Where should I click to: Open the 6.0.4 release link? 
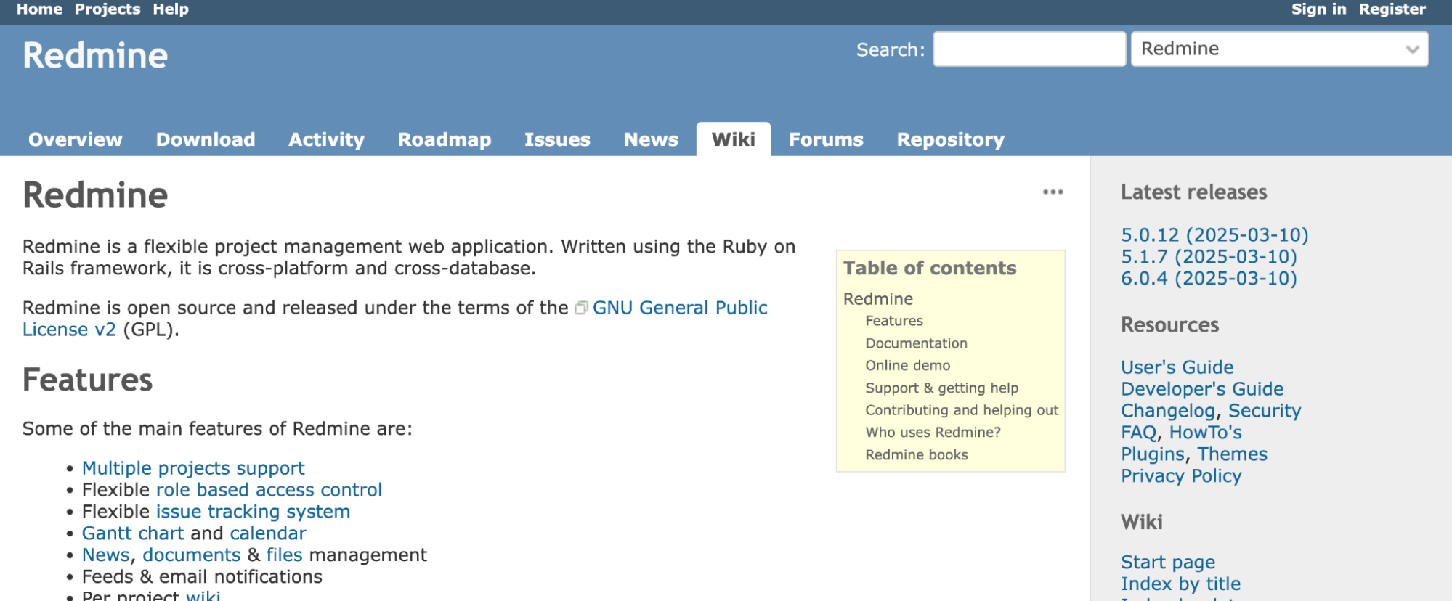[1209, 279]
